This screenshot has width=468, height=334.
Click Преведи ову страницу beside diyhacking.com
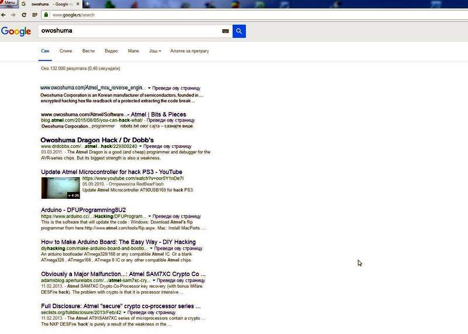click(178, 249)
